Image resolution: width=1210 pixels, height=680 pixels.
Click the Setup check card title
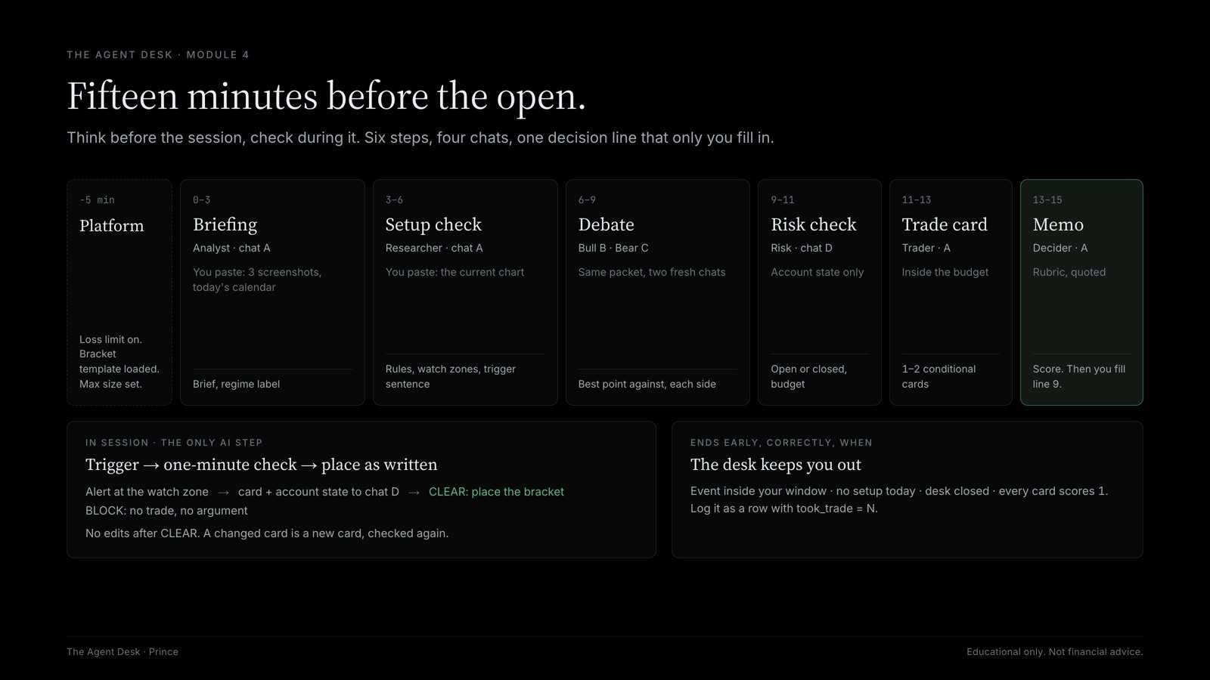[x=433, y=224]
